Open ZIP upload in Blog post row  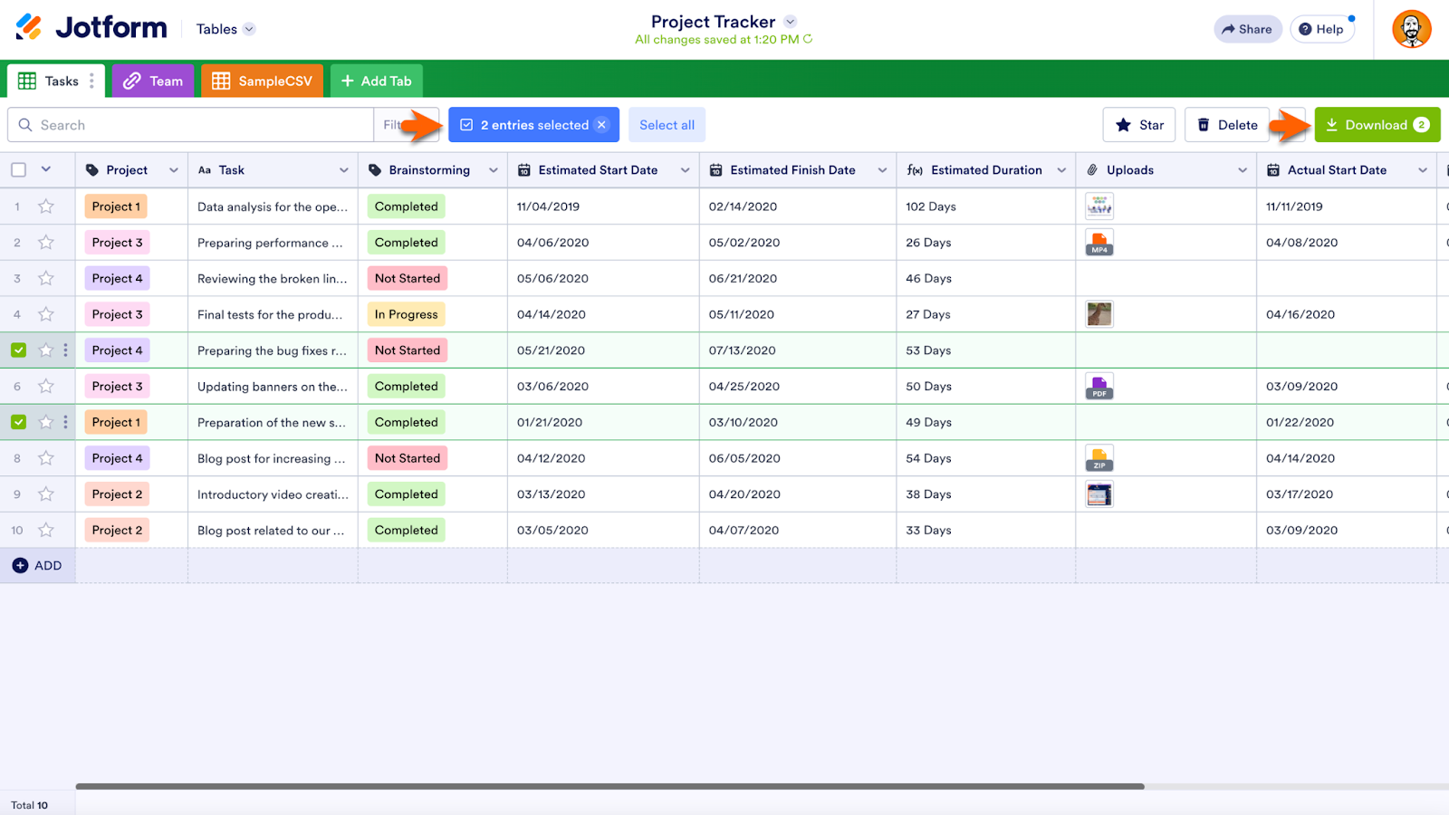click(1099, 458)
